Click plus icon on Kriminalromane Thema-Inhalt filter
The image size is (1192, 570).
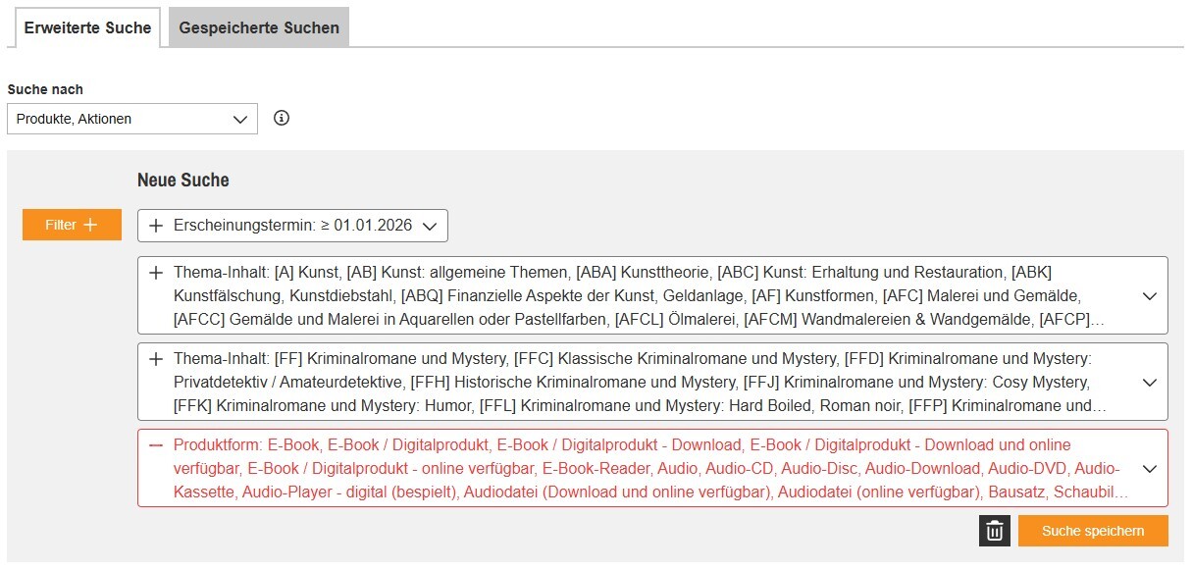[156, 359]
